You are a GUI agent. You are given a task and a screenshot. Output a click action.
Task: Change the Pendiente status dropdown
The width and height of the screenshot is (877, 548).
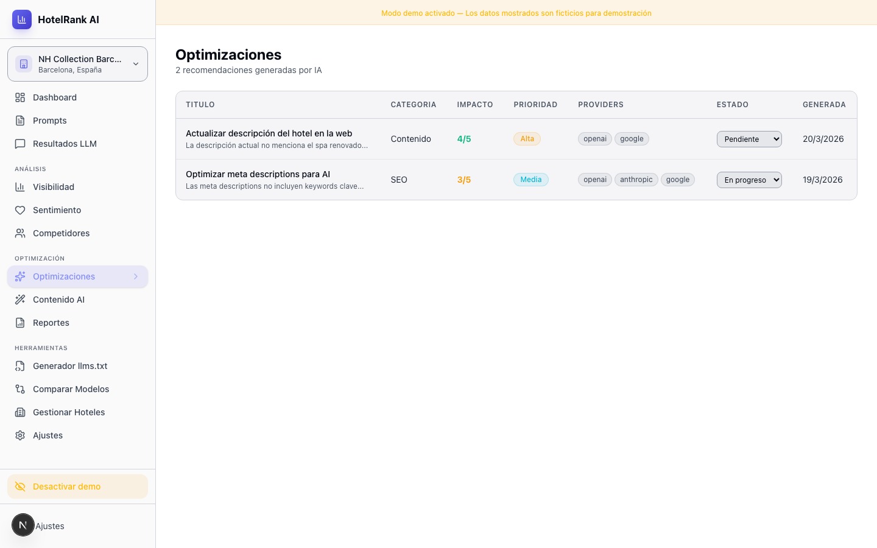click(749, 139)
